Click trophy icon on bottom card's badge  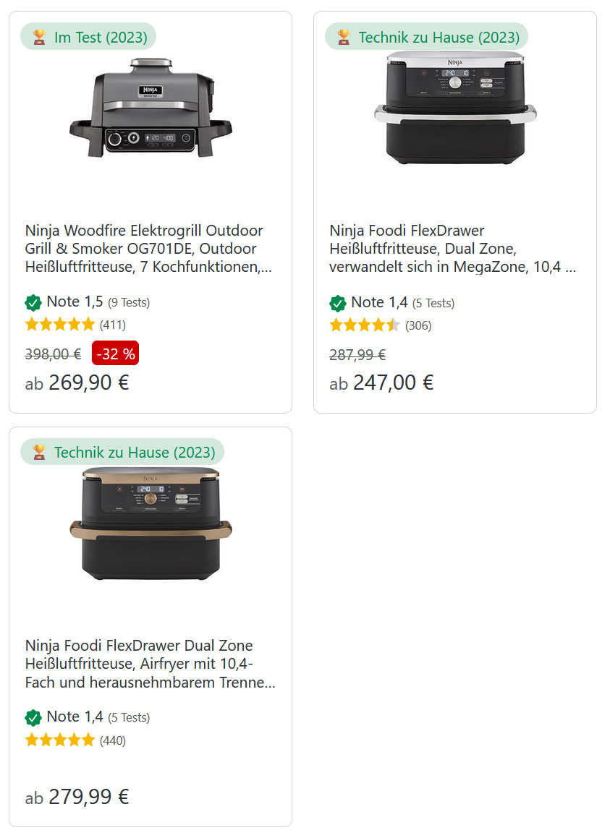tap(39, 452)
